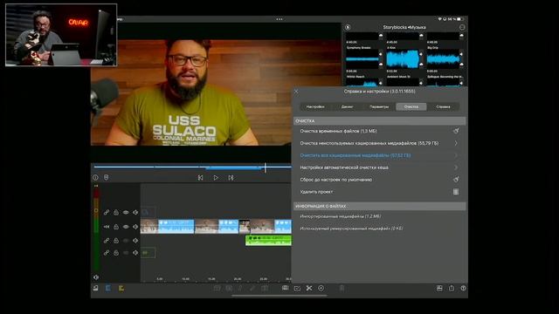This screenshot has width=559, height=314.
Task: Mute the top video track audio
Action: (x=135, y=212)
